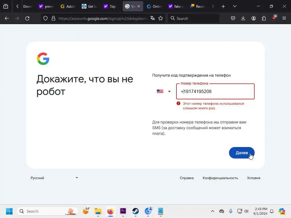This screenshot has width=291, height=218.
Task: Click the Далее button
Action: coord(242,153)
